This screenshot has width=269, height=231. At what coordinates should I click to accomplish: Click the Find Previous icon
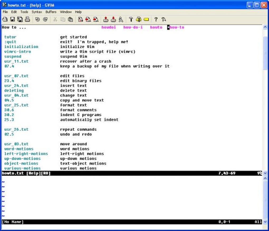click(96, 19)
